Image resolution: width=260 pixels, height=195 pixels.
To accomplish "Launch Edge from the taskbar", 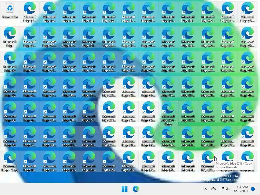I will (x=136, y=189).
